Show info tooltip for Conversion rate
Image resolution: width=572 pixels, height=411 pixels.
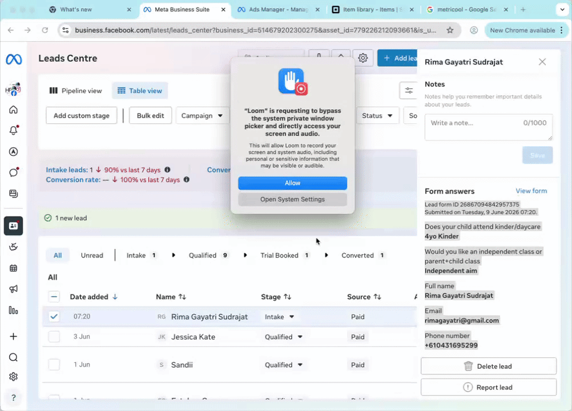(x=187, y=179)
